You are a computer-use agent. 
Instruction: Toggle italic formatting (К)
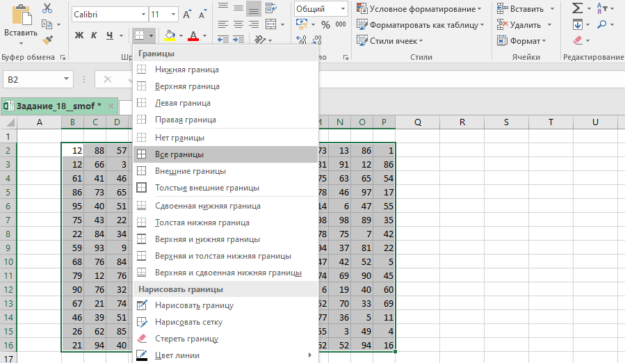(95, 35)
